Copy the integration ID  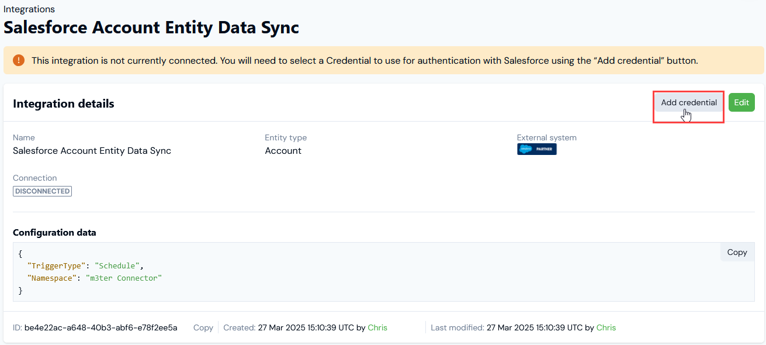pos(203,327)
